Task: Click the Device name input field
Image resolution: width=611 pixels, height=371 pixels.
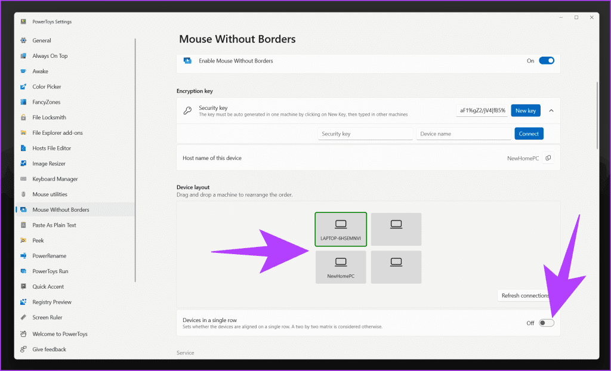Action: click(x=464, y=134)
